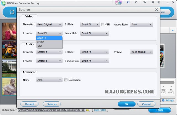Click the HD Video Converter Factory logo
The width and height of the screenshot is (177, 115).
point(3,3)
